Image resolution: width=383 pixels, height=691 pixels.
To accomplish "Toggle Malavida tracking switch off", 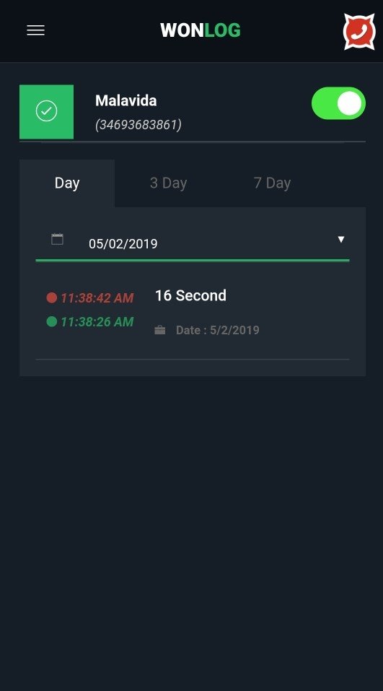I will [x=338, y=103].
